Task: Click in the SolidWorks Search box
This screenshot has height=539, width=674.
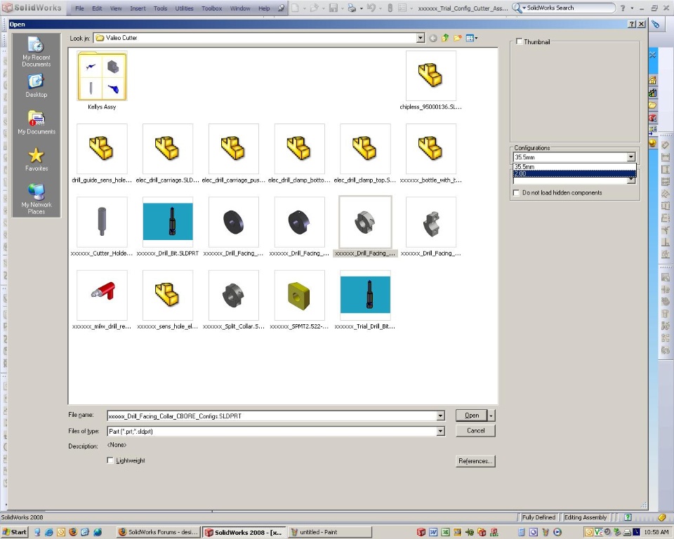Action: (569, 8)
